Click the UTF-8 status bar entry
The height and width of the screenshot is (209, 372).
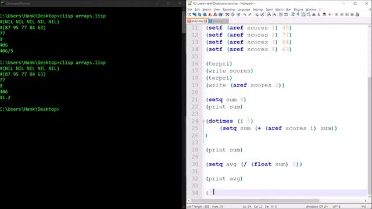click(x=337, y=207)
